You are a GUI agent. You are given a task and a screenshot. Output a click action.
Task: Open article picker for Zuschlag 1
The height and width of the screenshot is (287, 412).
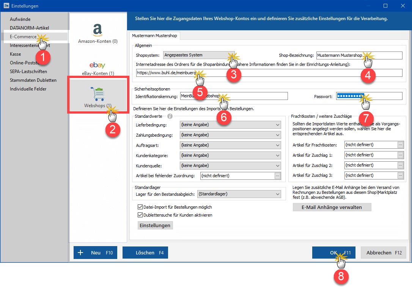400,155
